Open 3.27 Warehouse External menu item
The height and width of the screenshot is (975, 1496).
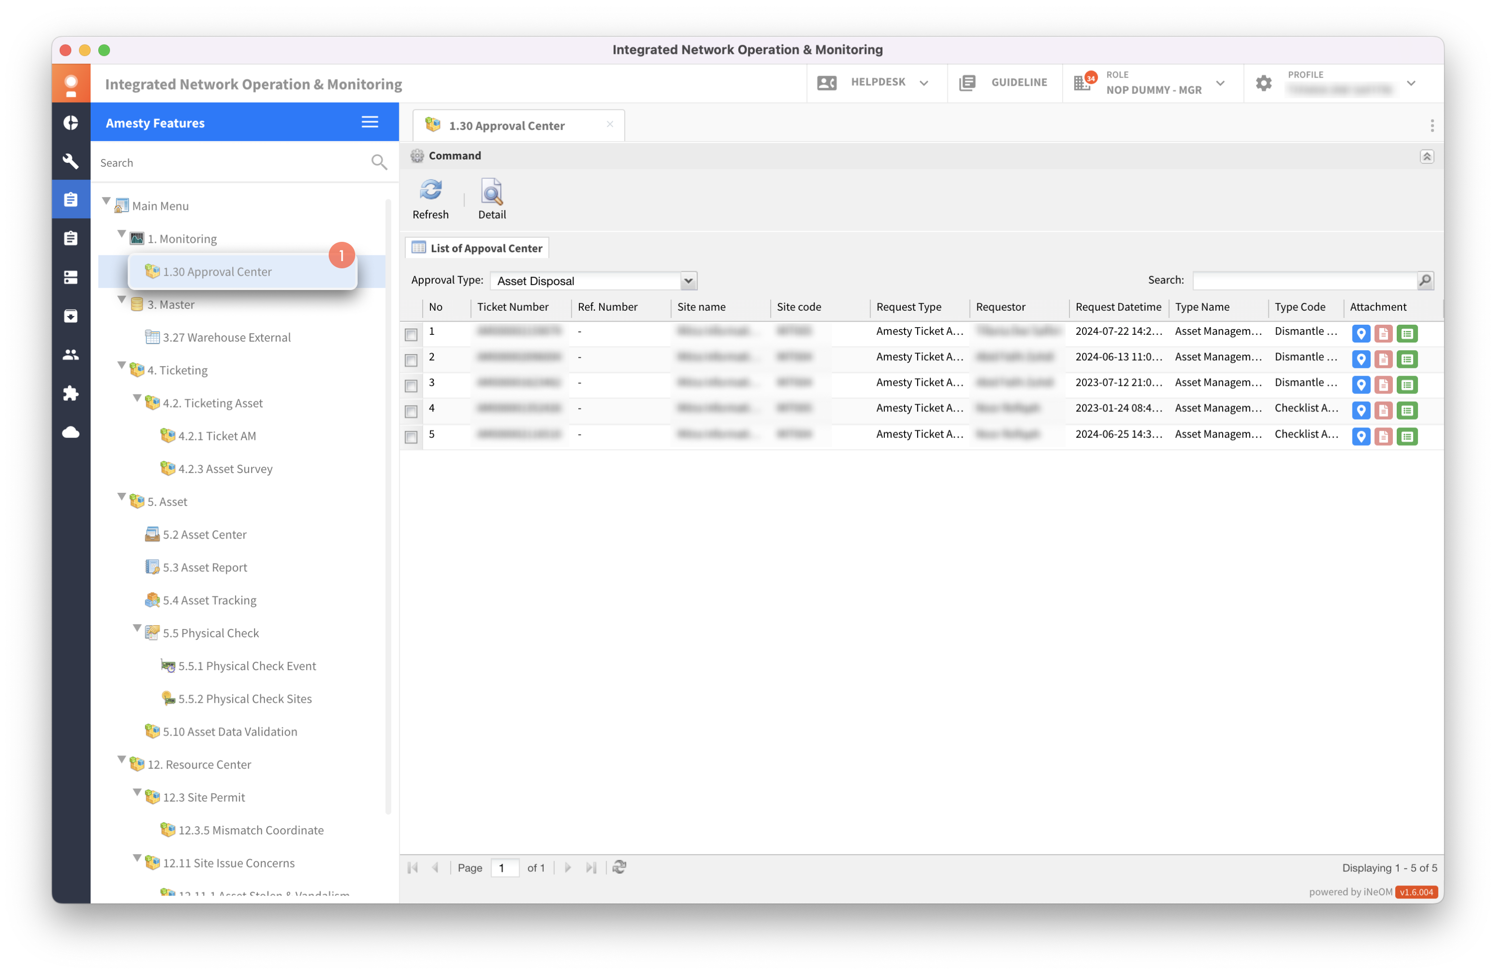click(x=227, y=337)
